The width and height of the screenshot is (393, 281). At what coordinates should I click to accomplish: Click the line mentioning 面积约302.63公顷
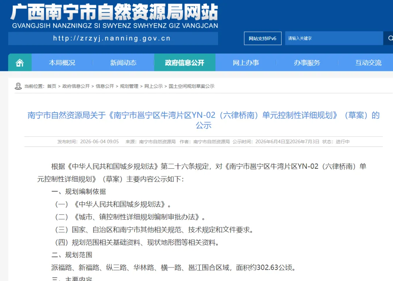[x=174, y=268]
